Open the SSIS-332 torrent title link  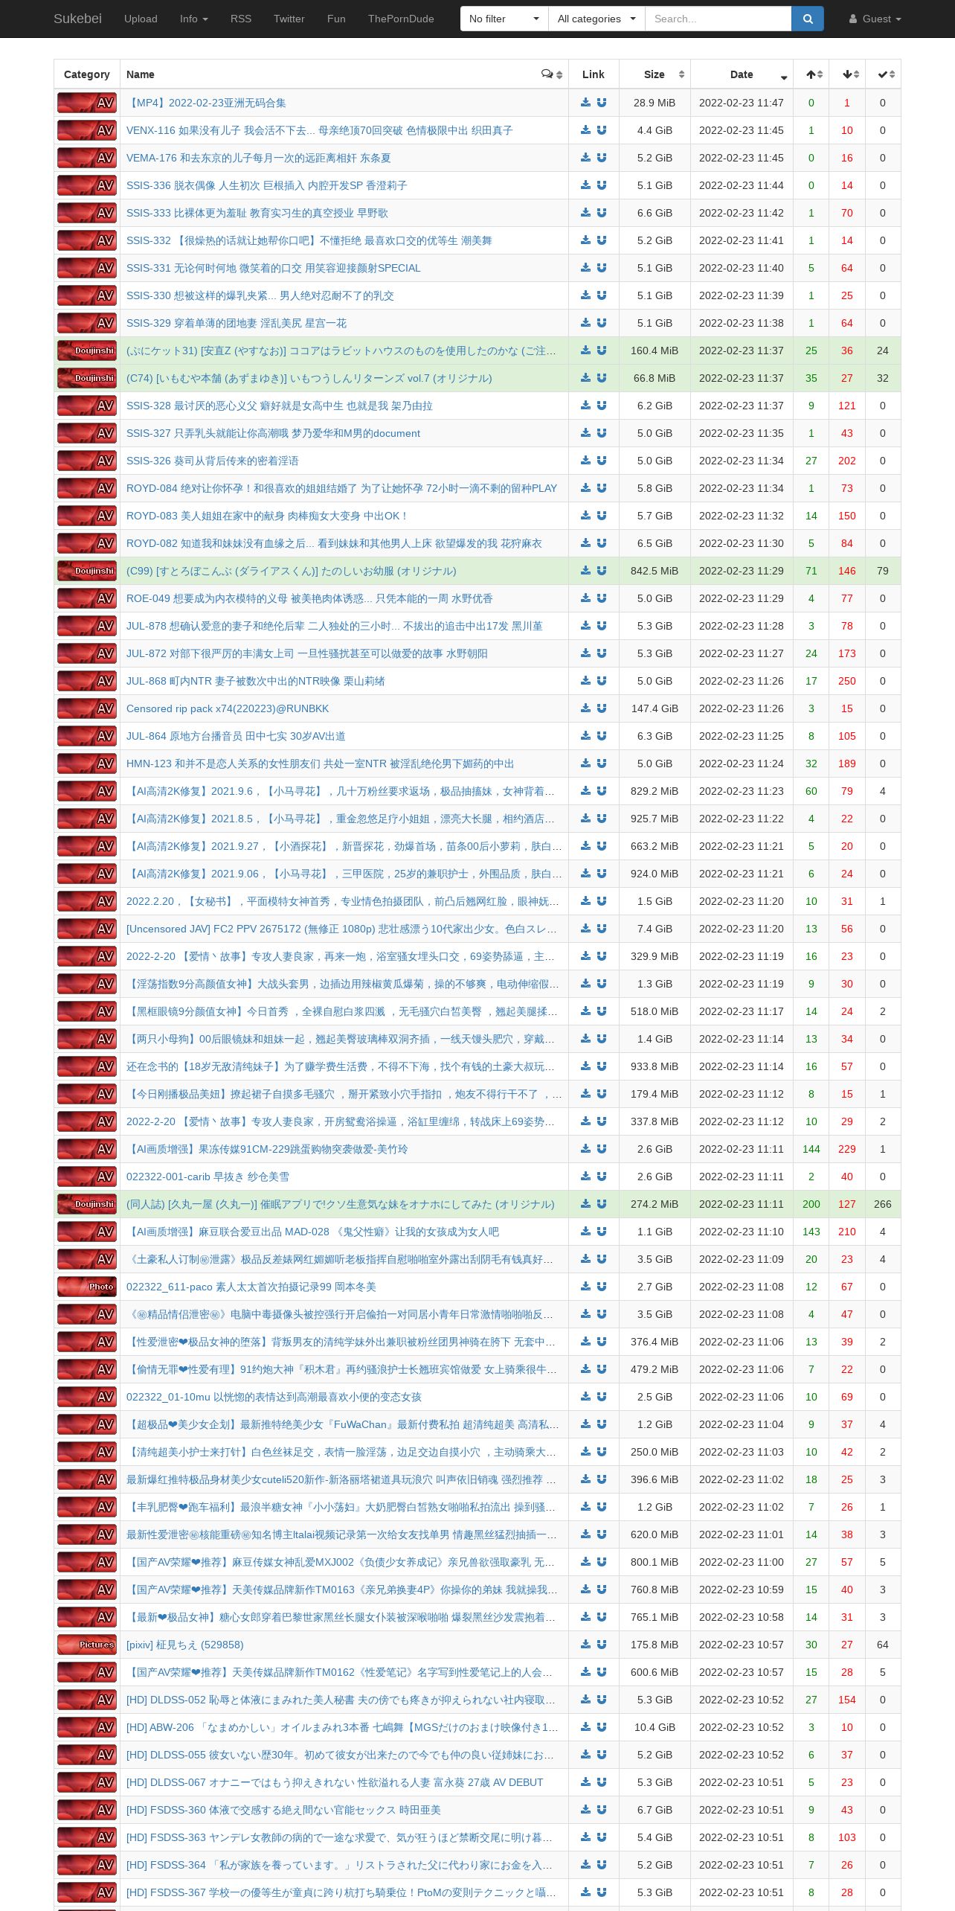(309, 240)
